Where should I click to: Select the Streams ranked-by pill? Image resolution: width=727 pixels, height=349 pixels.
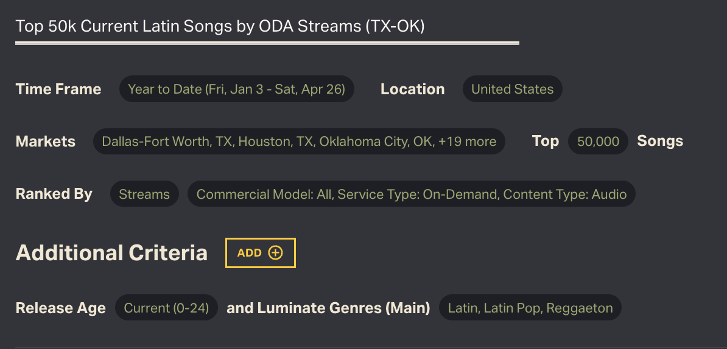point(144,195)
